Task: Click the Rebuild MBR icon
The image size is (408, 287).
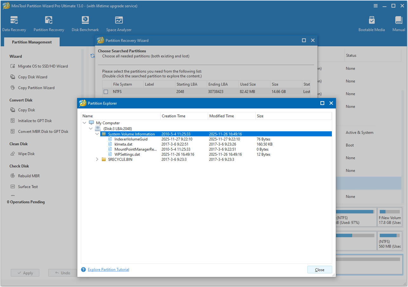Action: [13, 176]
